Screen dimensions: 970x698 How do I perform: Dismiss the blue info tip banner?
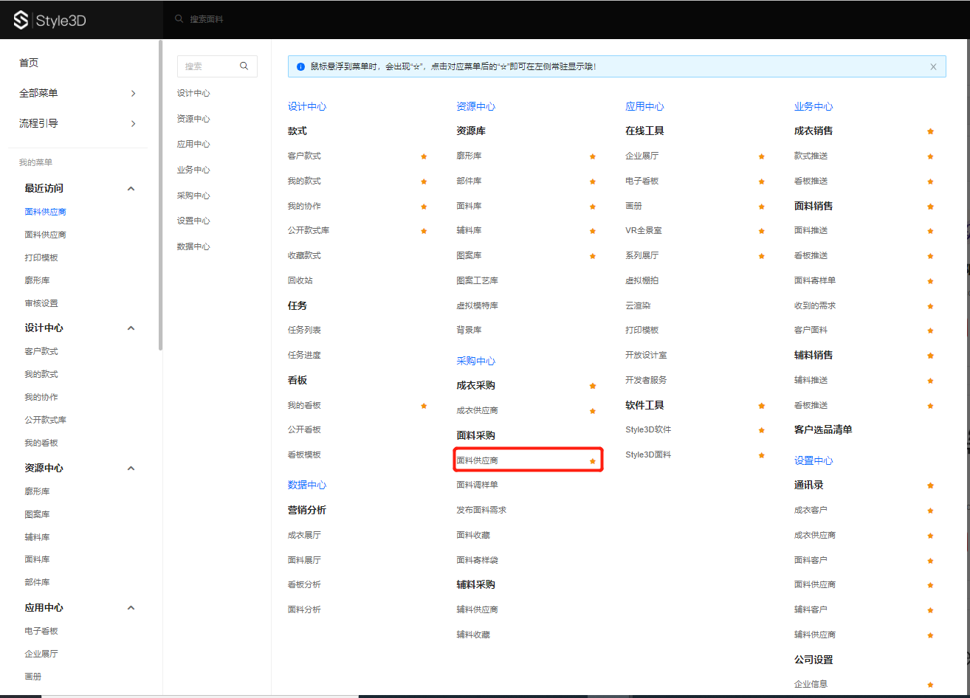933,66
